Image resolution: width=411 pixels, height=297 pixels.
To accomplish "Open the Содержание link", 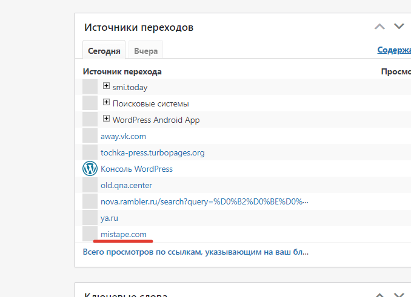I will (394, 50).
